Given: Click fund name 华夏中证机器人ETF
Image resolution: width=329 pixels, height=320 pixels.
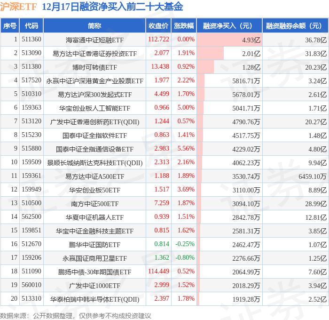Looking at the screenshot, I should pos(94,217).
